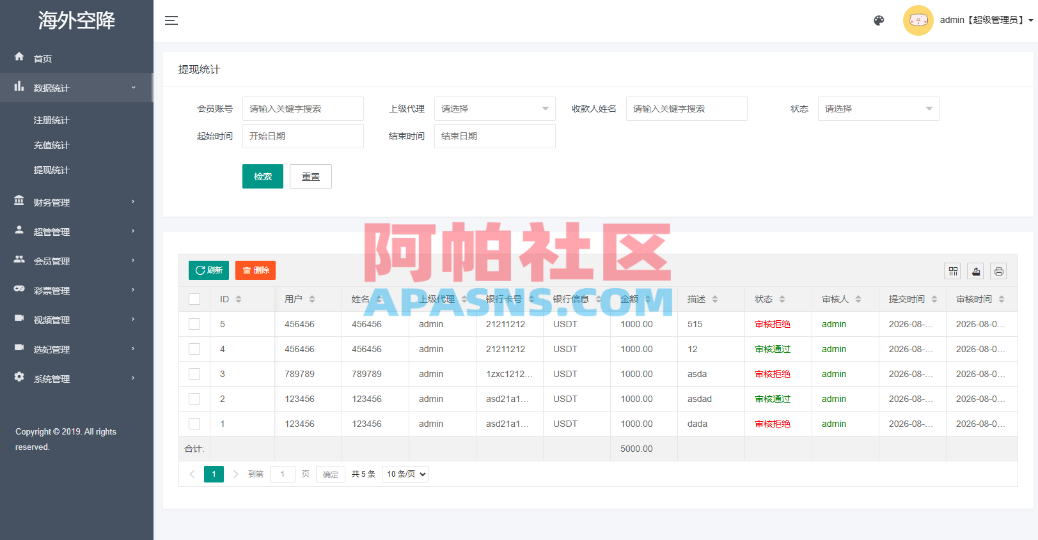This screenshot has height=540, width=1038.
Task: Open the 上级代理 dropdown
Action: (x=495, y=109)
